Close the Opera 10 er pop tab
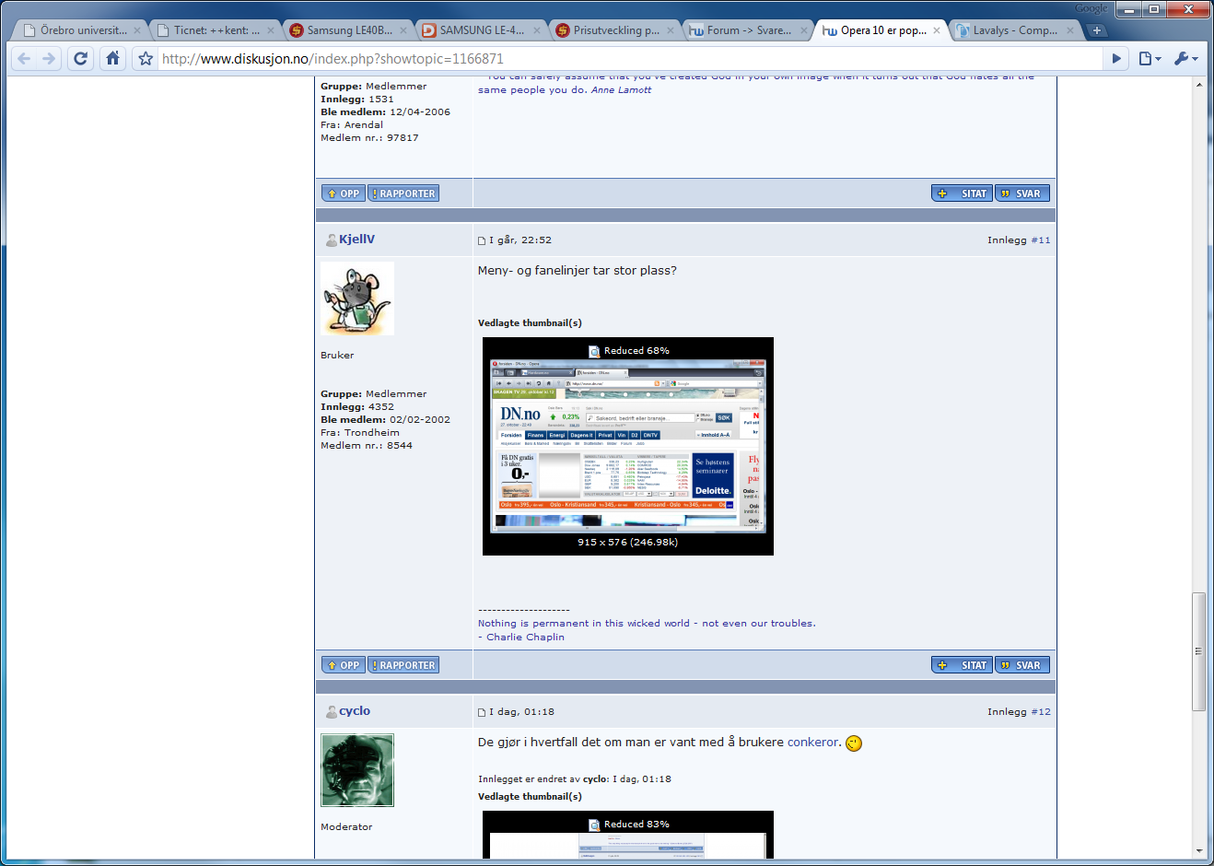Image resolution: width=1214 pixels, height=866 pixels. pos(937,30)
